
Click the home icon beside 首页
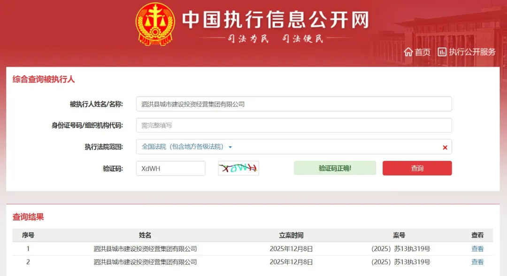click(408, 52)
